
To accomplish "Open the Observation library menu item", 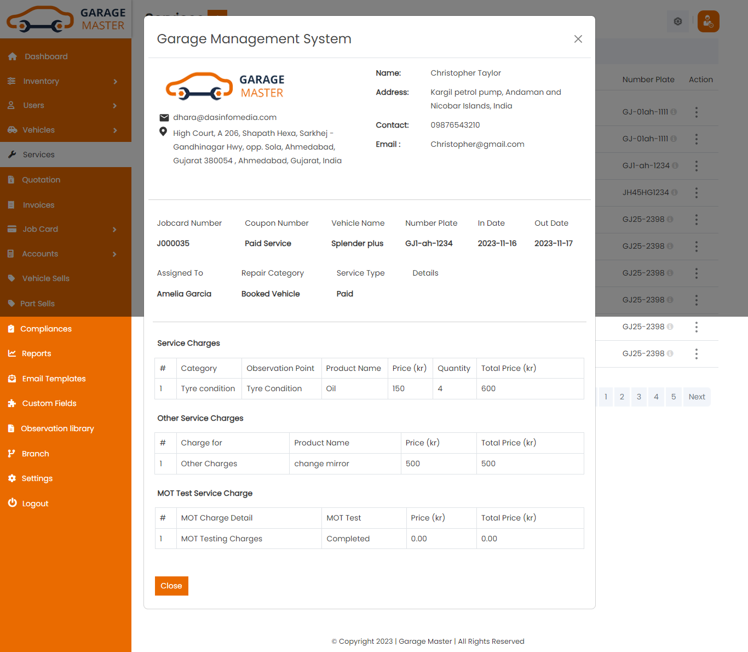I will [x=57, y=428].
